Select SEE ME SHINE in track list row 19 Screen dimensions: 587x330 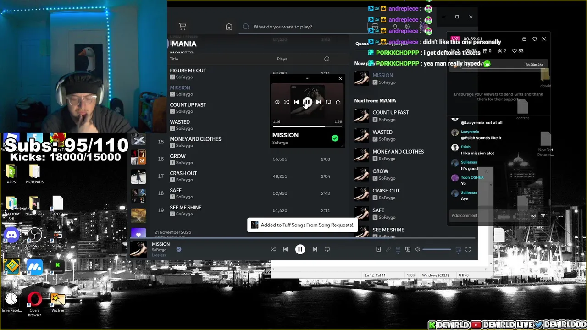(186, 208)
